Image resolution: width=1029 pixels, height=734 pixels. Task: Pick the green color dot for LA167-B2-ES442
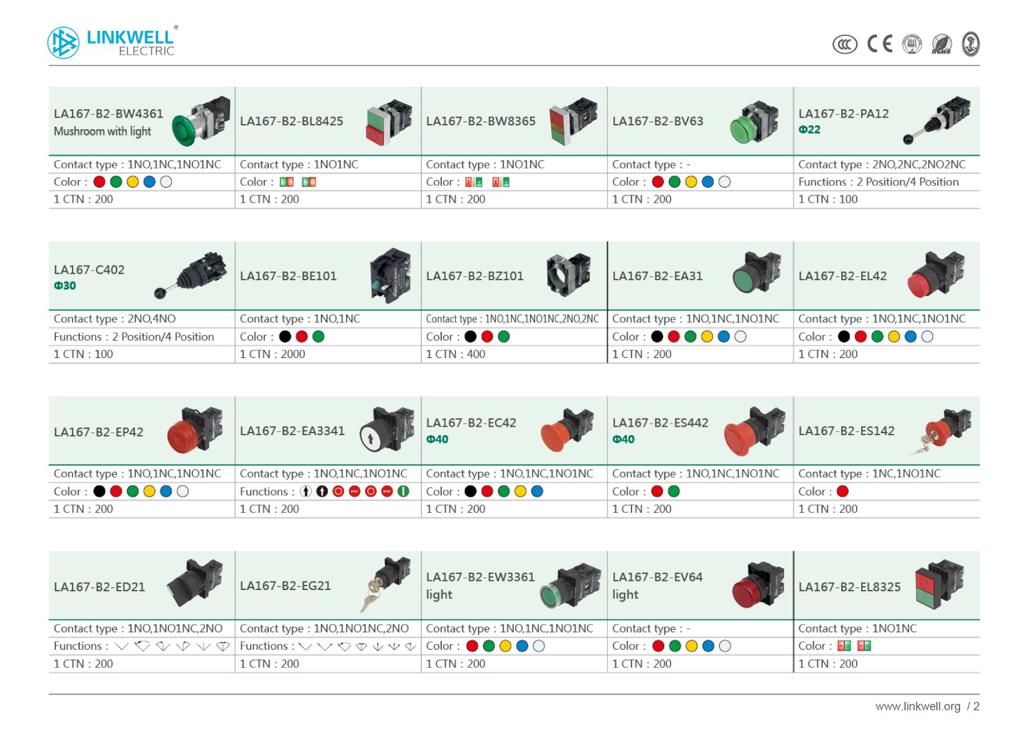[x=674, y=492]
